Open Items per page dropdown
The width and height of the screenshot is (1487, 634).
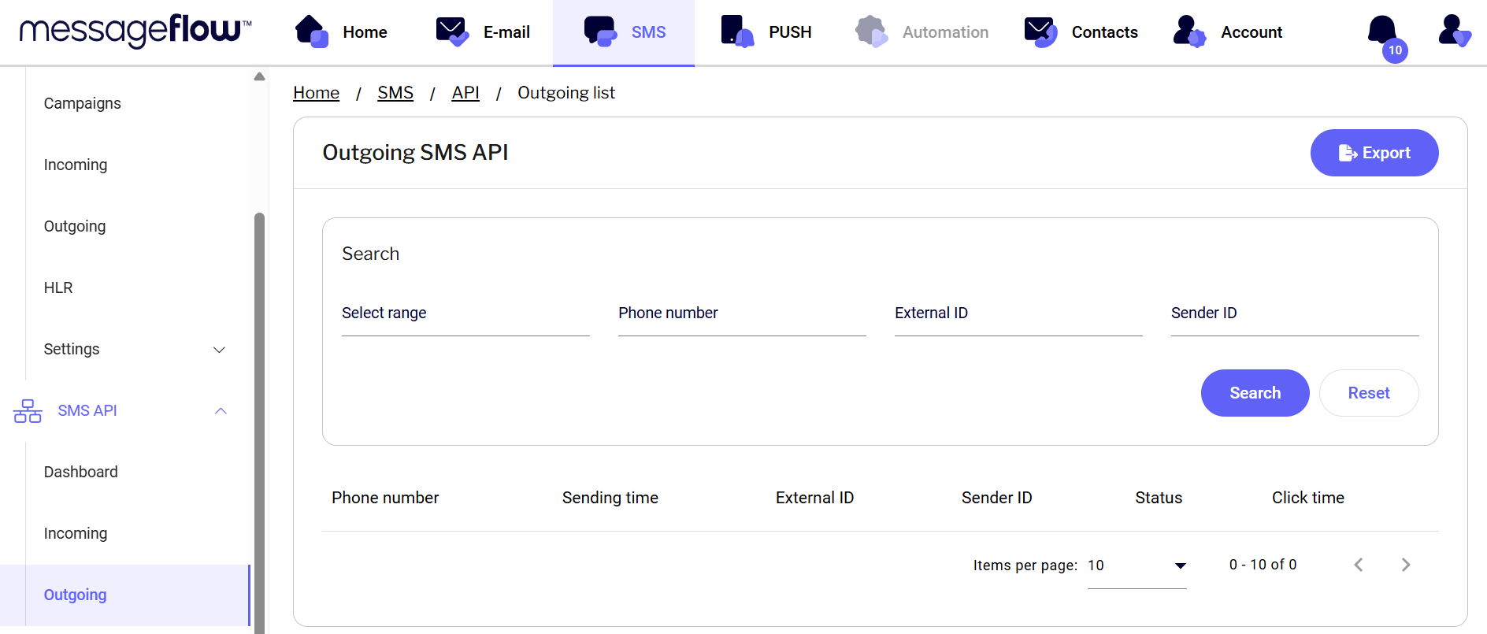1137,565
